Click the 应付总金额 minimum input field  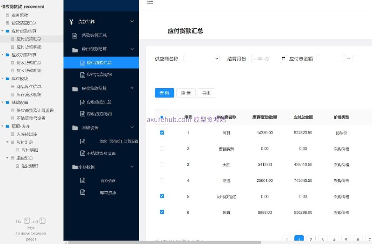(x=331, y=58)
